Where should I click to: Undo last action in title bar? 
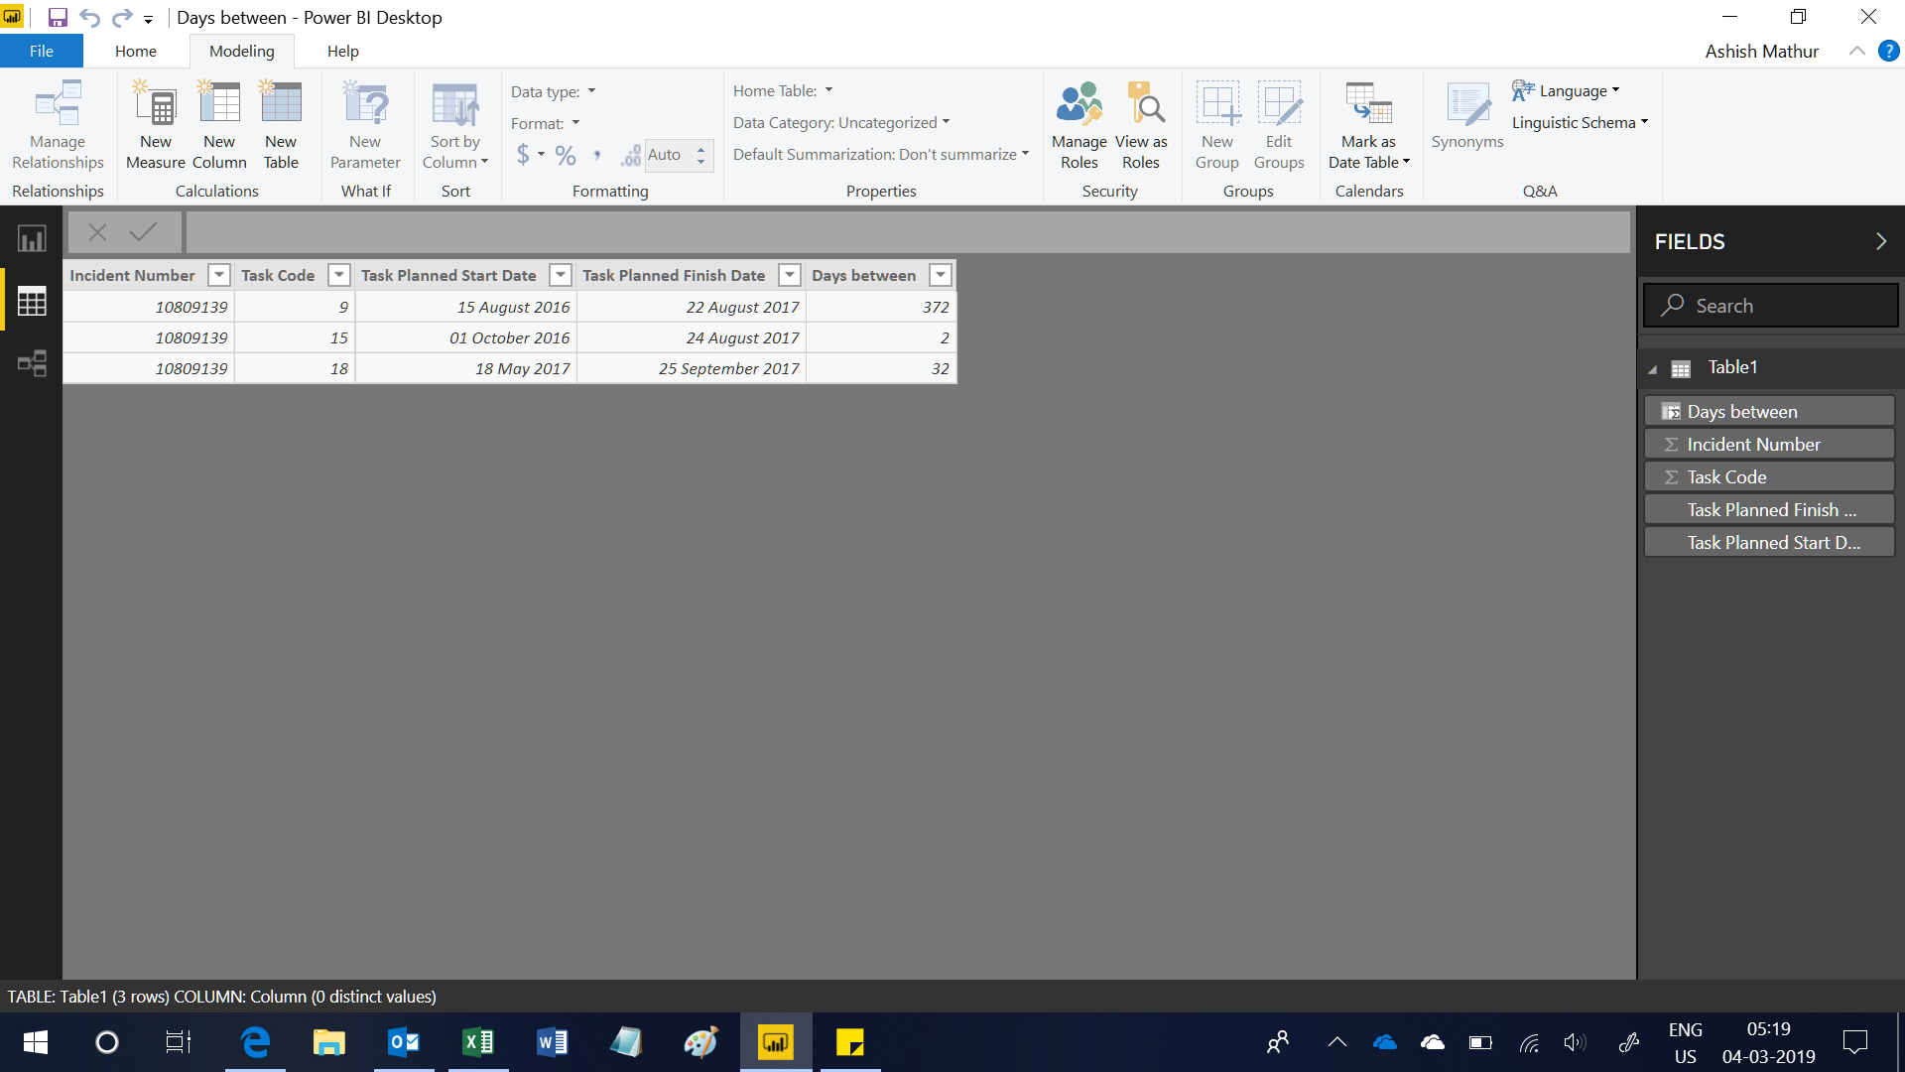(89, 17)
